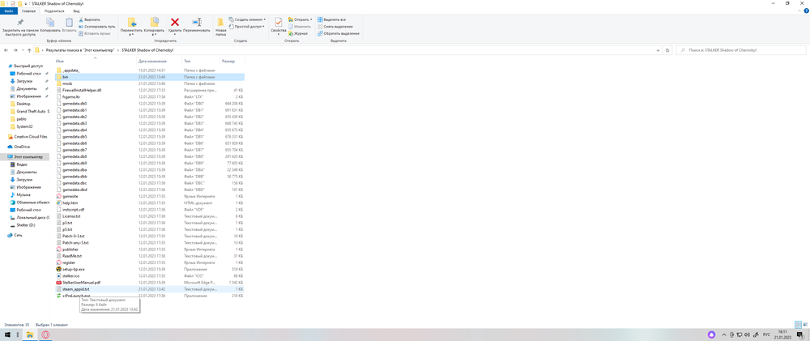Open the purple Alice assistant tray icon

click(x=712, y=335)
